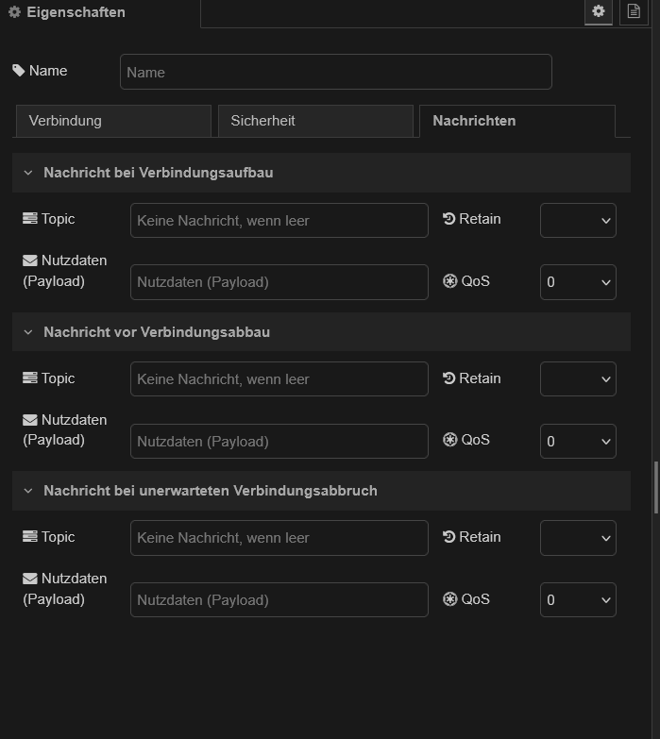Click the gear properties icon at top right
The width and height of the screenshot is (660, 739).
click(x=598, y=12)
